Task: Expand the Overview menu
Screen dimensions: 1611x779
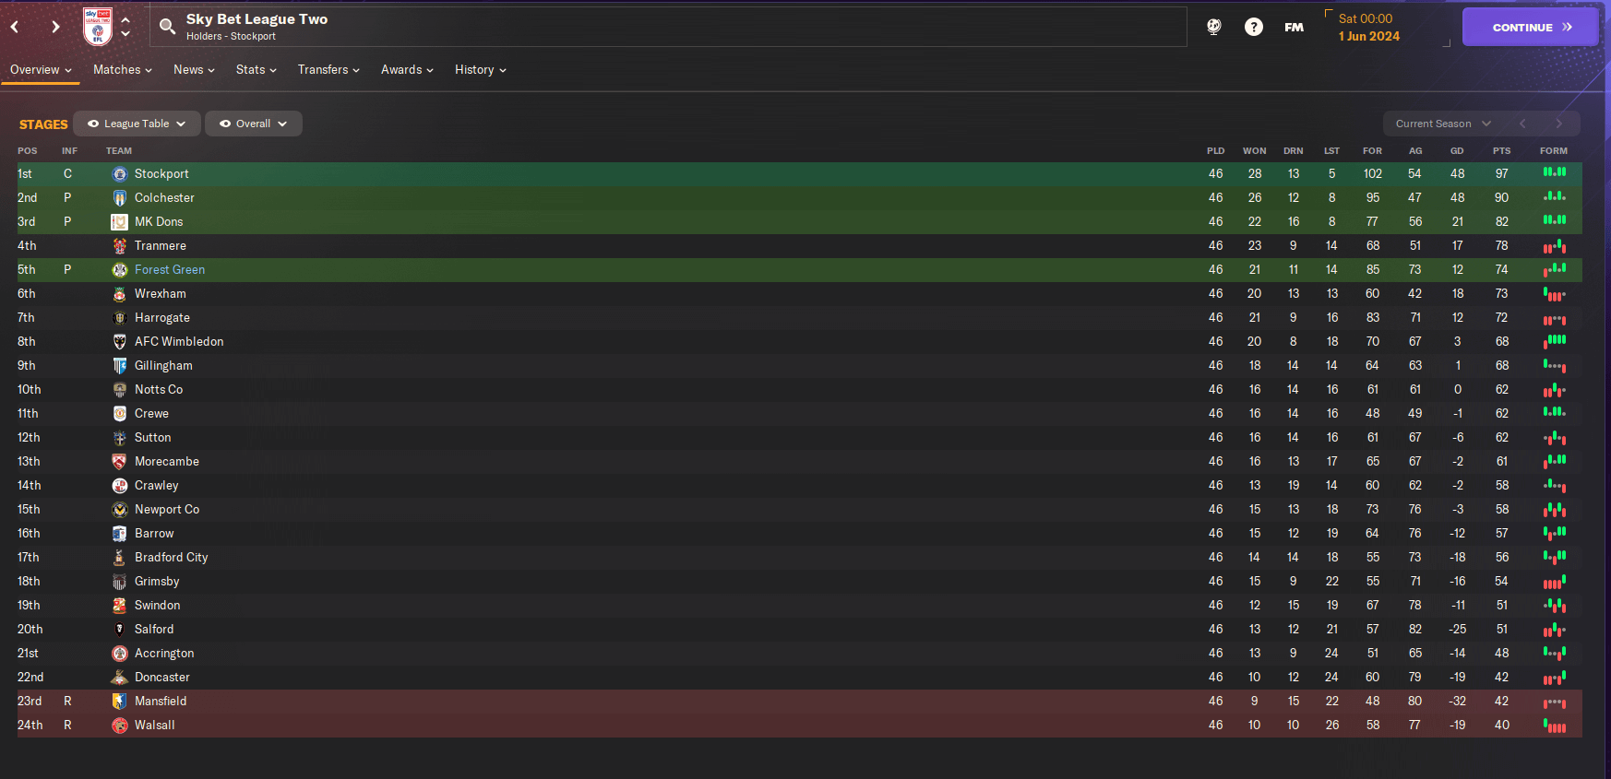Action: click(x=41, y=70)
